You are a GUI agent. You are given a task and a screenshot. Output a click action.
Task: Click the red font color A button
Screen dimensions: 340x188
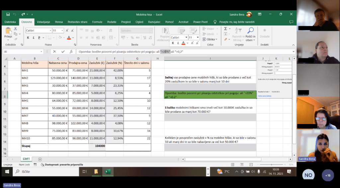pyautogui.click(x=69, y=38)
